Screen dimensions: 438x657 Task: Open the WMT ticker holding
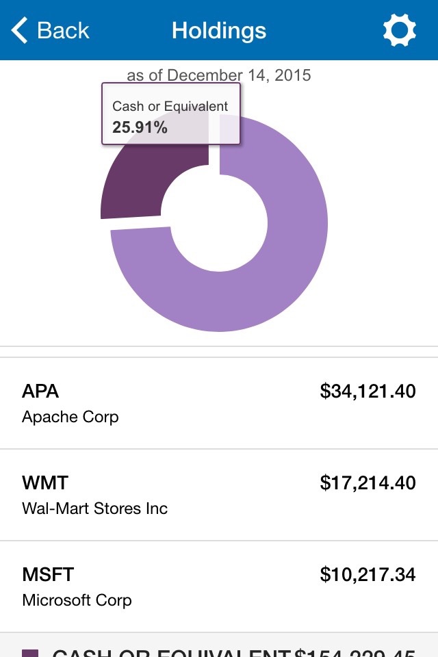pyautogui.click(x=45, y=483)
